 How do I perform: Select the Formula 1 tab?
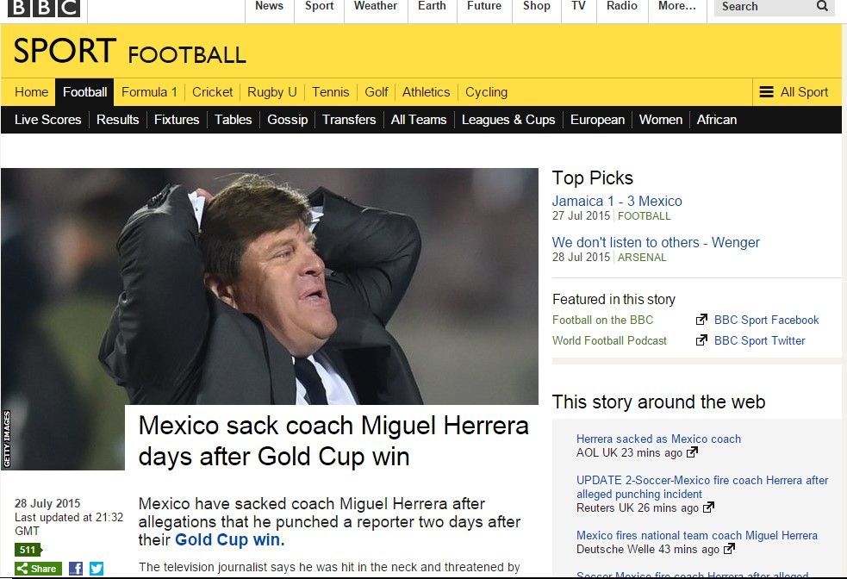point(149,92)
